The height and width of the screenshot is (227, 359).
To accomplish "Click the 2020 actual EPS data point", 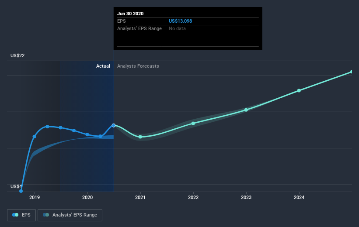I will click(x=87, y=134).
